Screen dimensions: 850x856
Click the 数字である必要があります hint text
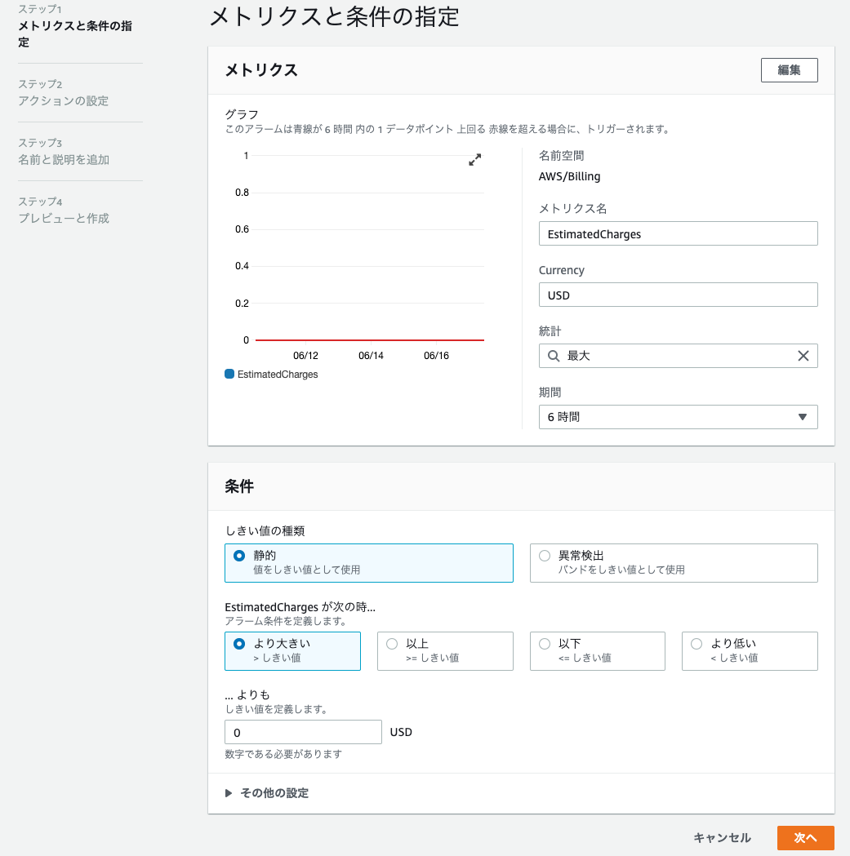(283, 754)
